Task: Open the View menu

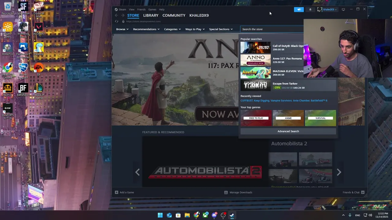Action: [132, 9]
